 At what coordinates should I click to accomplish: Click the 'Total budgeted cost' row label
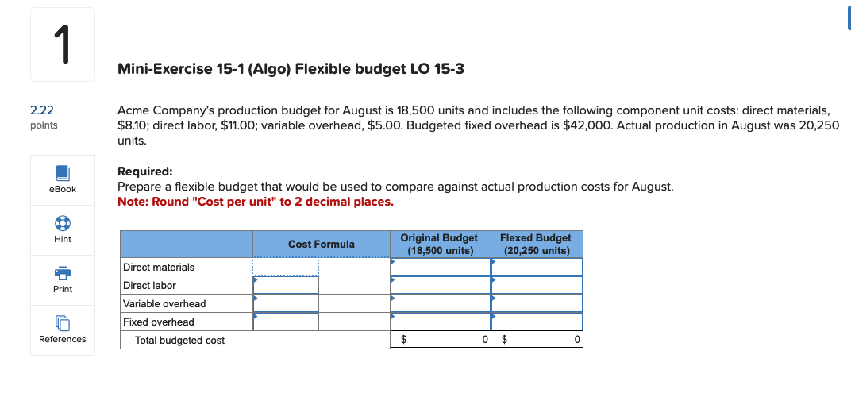click(179, 341)
